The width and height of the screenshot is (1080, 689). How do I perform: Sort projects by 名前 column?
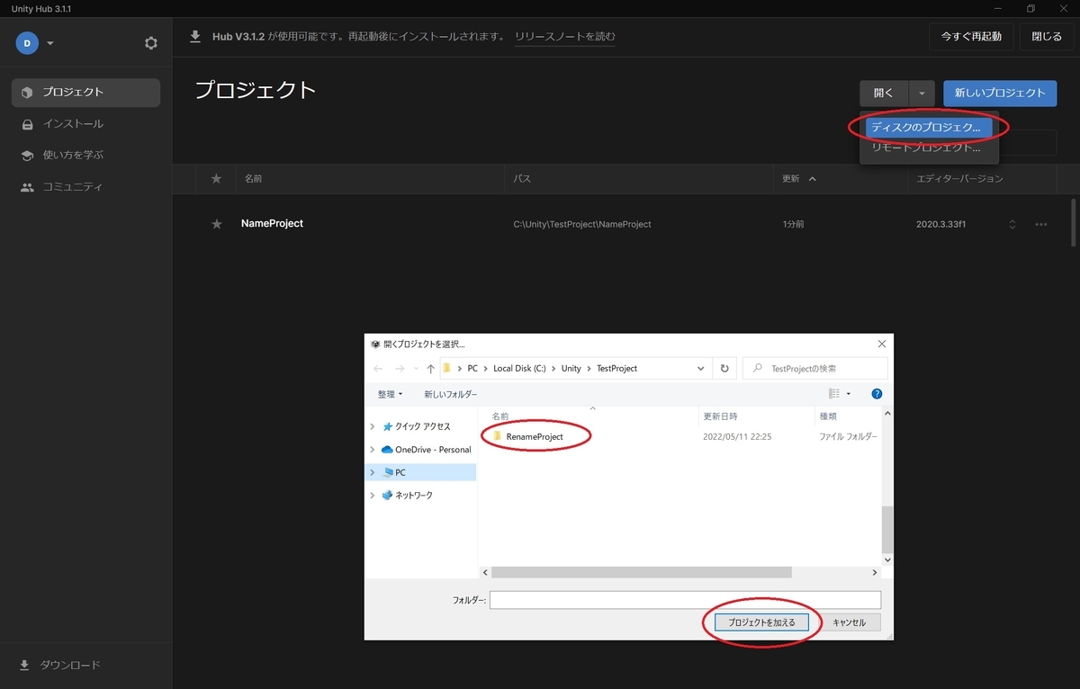[254, 179]
